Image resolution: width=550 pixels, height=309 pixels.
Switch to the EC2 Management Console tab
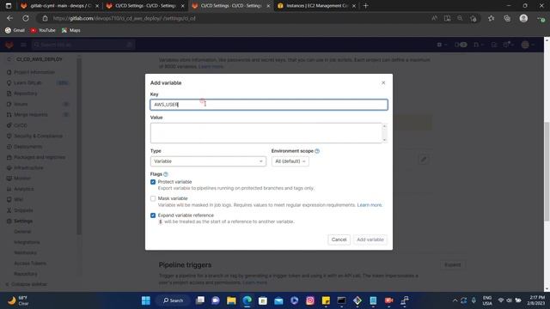pyautogui.click(x=317, y=6)
